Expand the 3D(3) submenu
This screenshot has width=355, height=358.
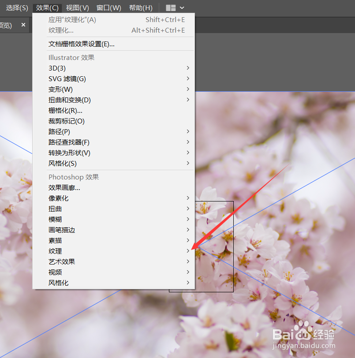click(x=114, y=68)
